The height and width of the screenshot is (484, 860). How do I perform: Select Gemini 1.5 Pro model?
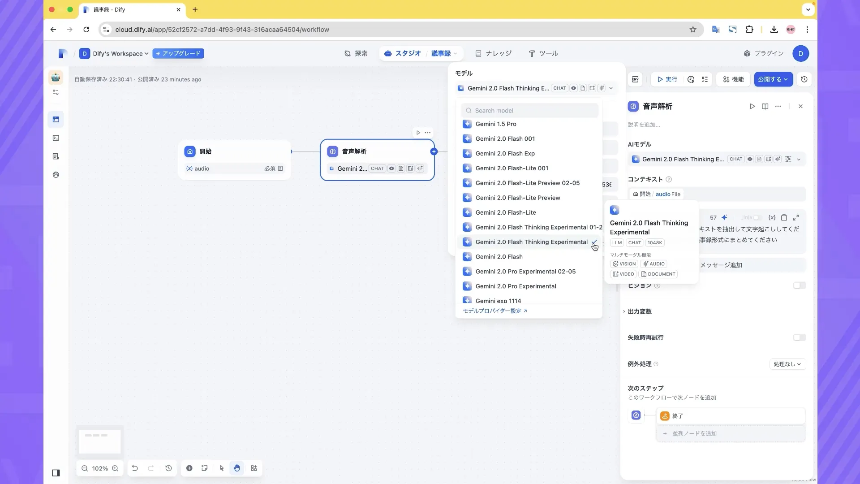click(x=529, y=124)
